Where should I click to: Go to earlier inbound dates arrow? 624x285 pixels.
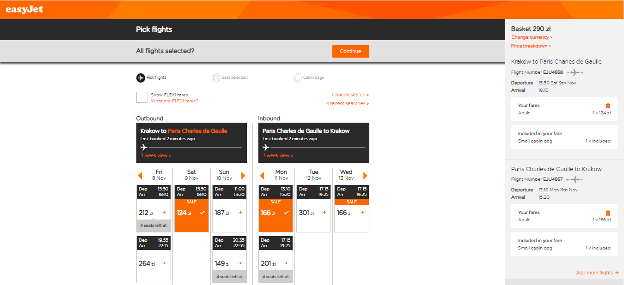point(262,176)
